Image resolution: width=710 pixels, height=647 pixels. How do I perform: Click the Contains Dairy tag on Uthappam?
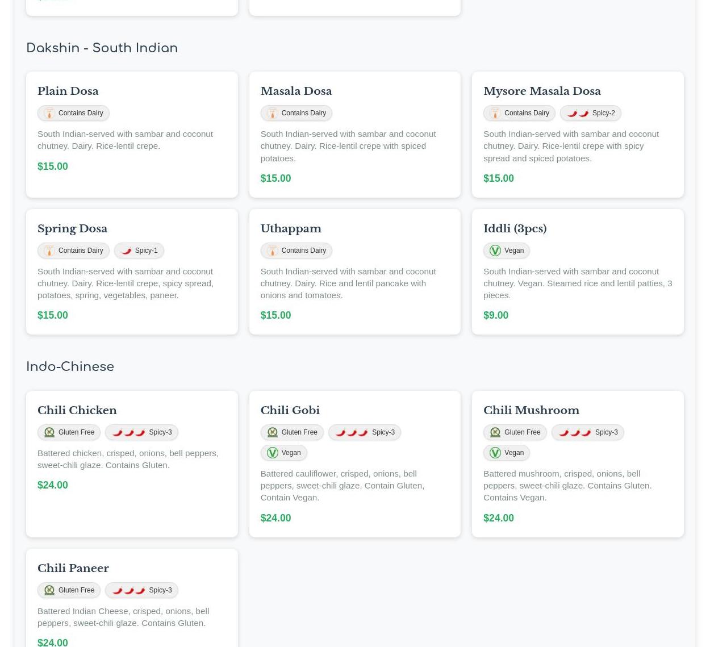pos(296,251)
